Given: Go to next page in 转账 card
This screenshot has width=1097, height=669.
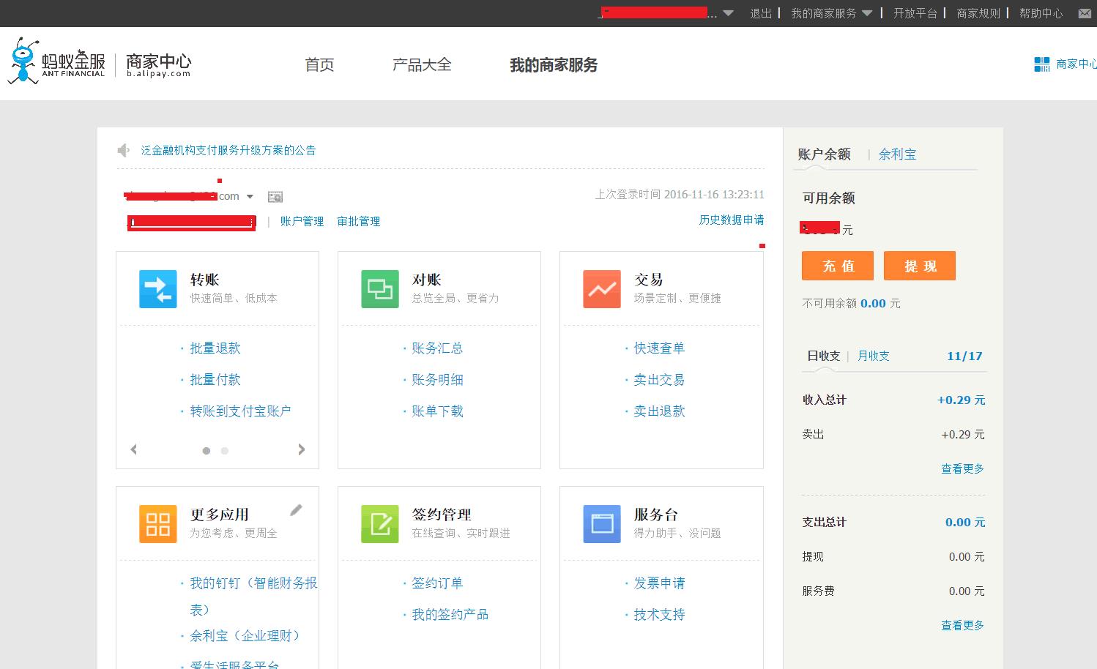Looking at the screenshot, I should click(301, 449).
